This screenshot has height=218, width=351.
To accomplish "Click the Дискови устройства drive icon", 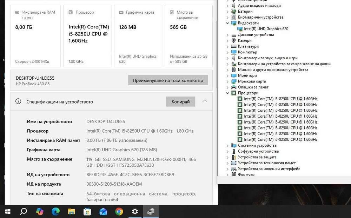I will [x=234, y=35].
